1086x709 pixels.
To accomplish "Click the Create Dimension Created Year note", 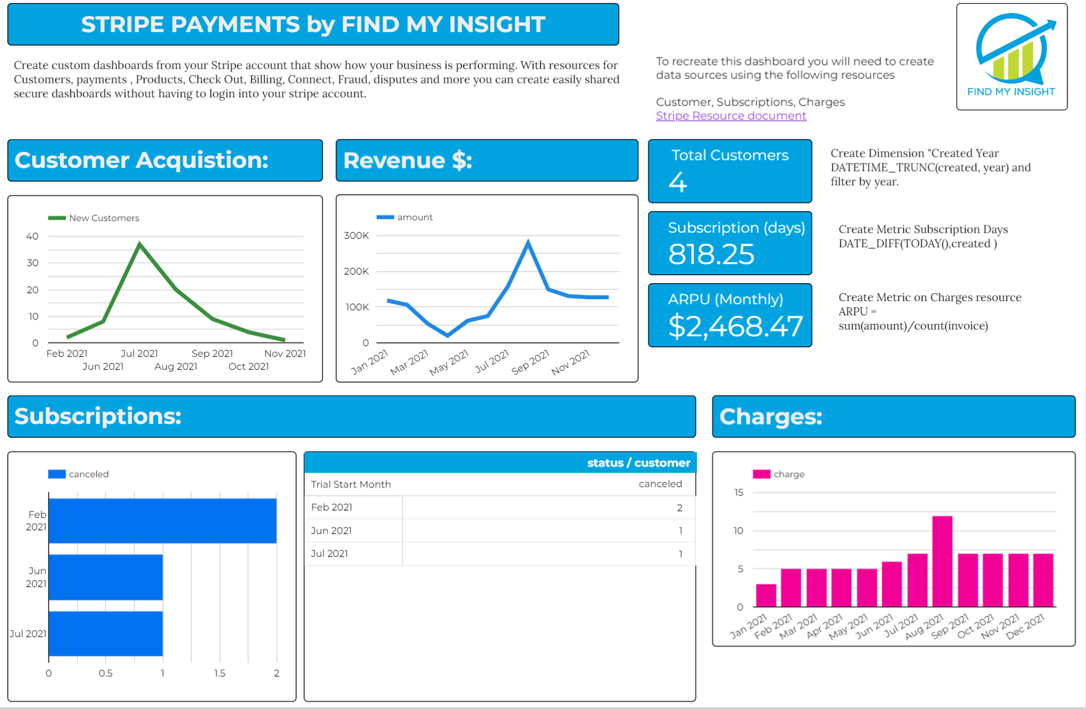I will pos(930,167).
